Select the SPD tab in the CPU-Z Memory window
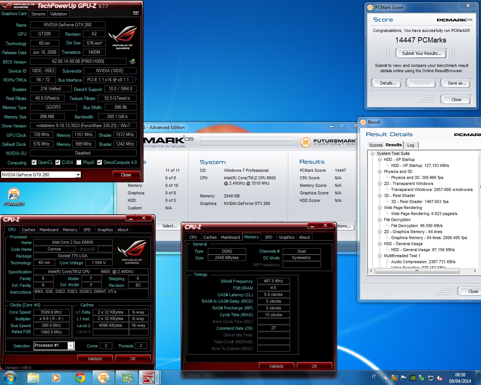Image resolution: width=481 pixels, height=385 pixels. 269,237
